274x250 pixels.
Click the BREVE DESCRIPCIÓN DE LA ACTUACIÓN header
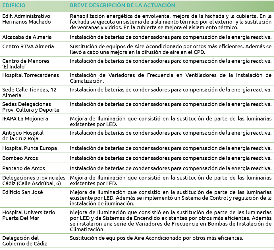[x=122, y=6]
